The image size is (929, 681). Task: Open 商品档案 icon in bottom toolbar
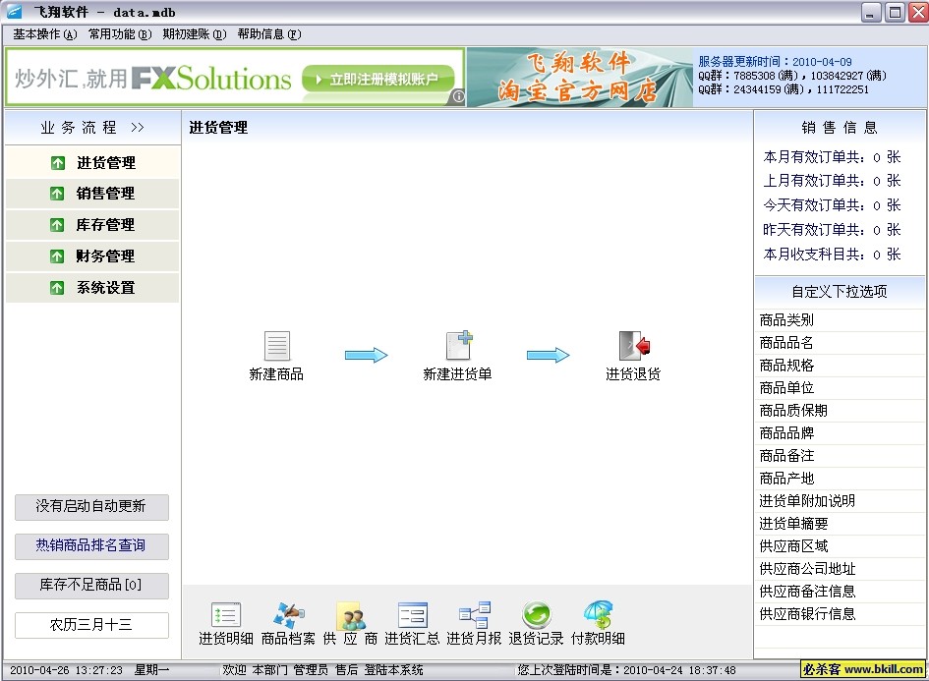(x=289, y=615)
